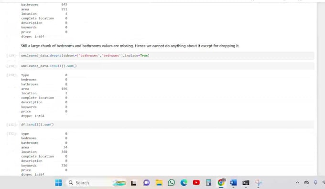
Task: Launch the Chat app from the taskbar
Action: [x=146, y=183]
